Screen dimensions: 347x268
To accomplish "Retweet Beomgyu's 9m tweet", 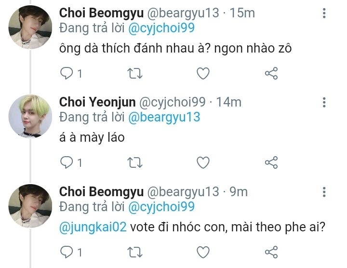I will tap(134, 252).
